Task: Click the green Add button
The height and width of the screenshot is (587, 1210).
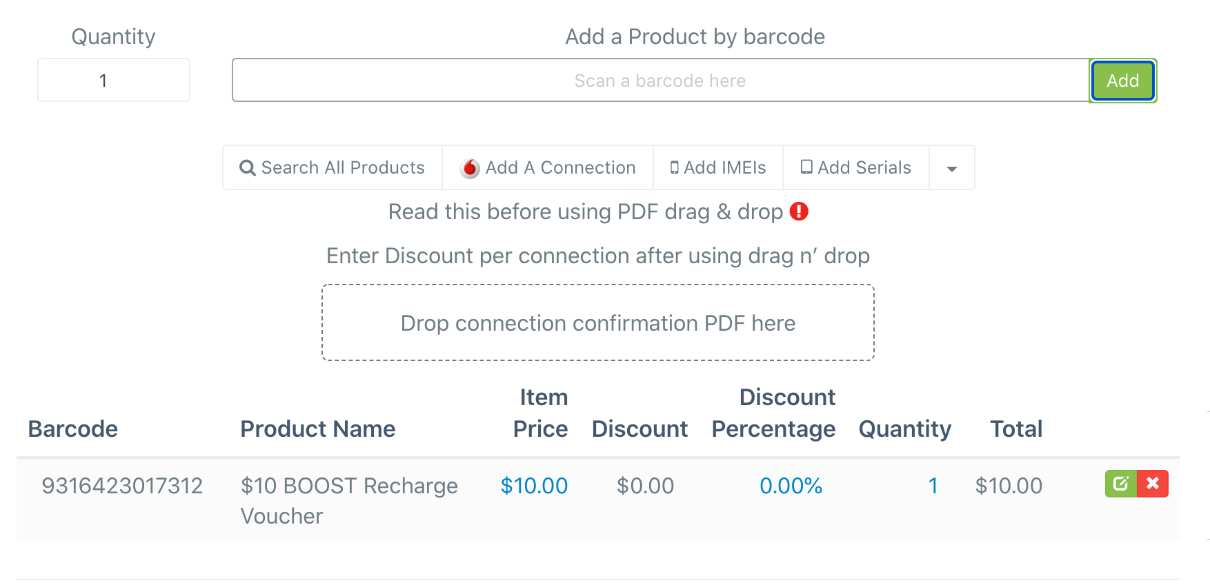Action: click(1122, 81)
